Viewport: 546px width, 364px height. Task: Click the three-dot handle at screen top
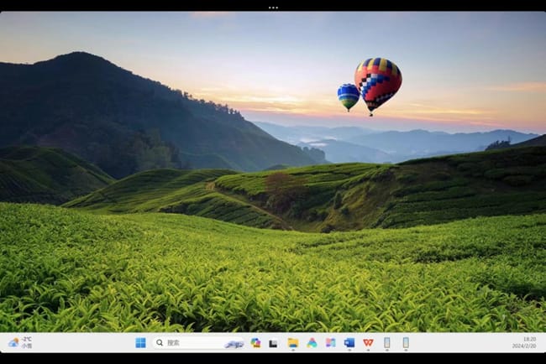click(273, 7)
